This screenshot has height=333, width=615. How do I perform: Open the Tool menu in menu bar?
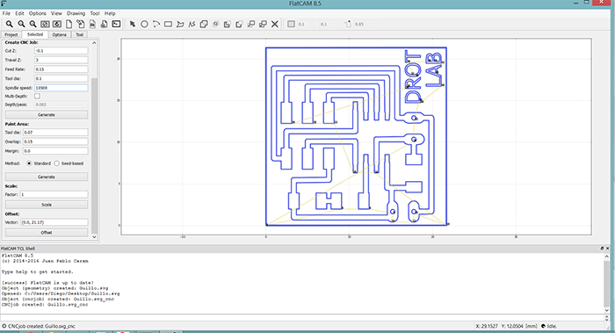tap(95, 13)
